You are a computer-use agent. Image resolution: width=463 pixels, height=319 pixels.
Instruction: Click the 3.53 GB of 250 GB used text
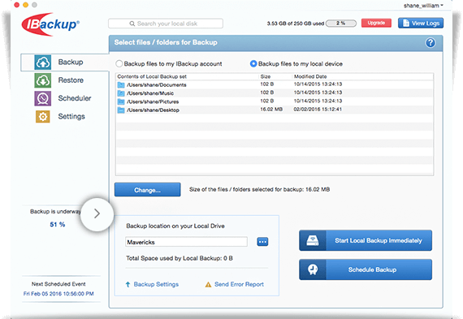[x=296, y=24]
